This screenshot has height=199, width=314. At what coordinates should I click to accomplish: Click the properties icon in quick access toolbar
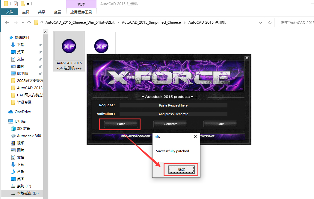pyautogui.click(x=16, y=4)
